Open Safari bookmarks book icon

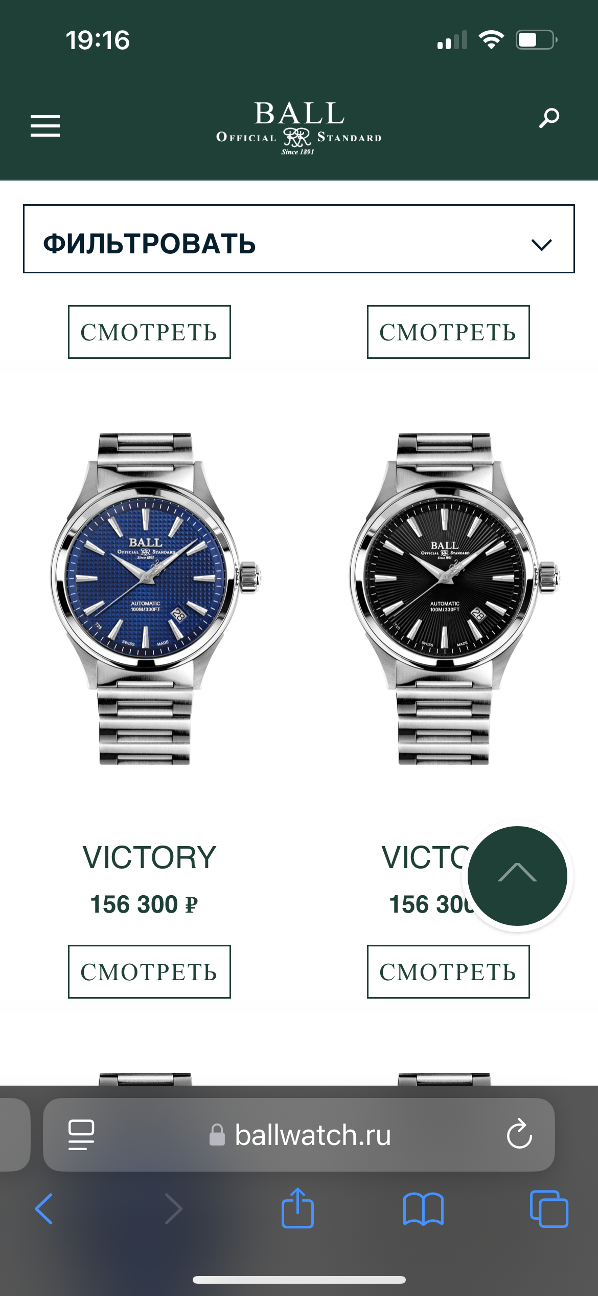tap(423, 1209)
